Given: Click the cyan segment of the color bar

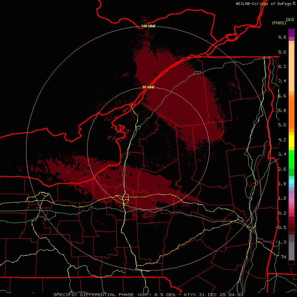Looking at the screenshot, I should click(x=291, y=181).
